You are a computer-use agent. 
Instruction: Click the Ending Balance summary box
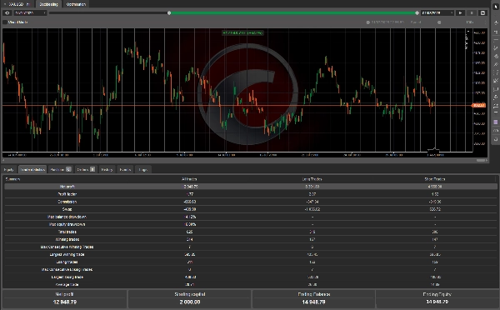[x=313, y=298]
